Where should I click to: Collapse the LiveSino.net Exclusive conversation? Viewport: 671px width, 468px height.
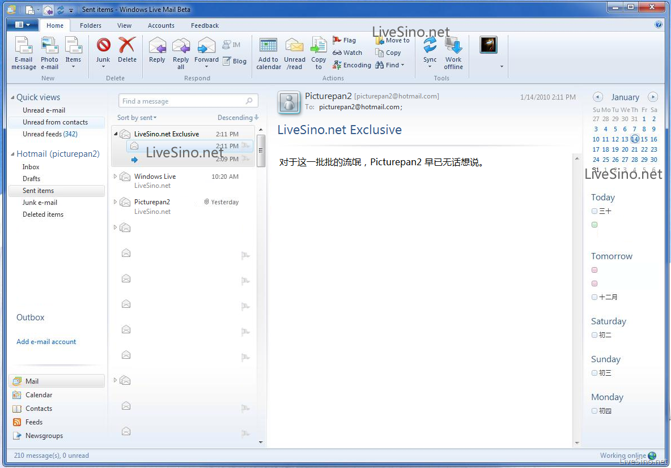pos(116,134)
